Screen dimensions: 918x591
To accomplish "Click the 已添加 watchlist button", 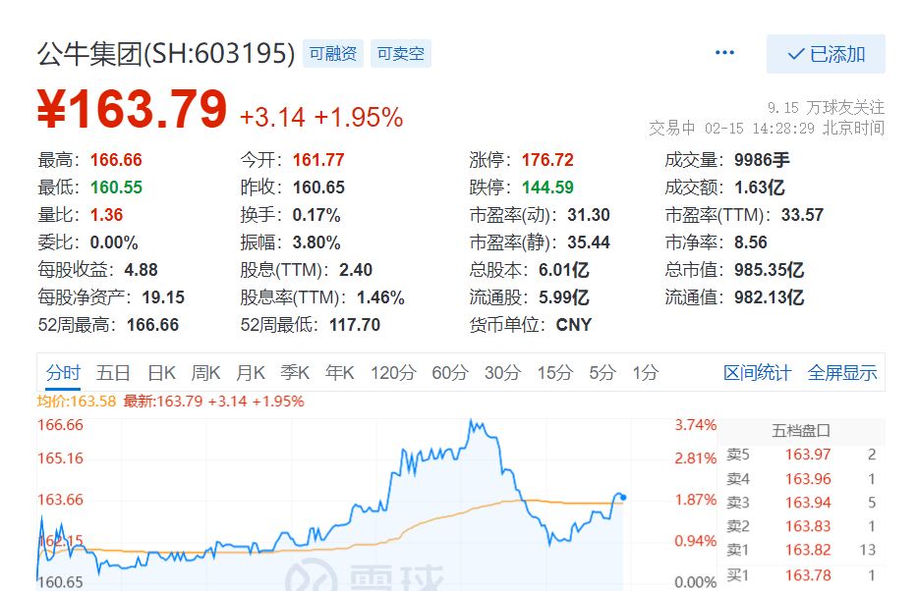I will tap(826, 54).
